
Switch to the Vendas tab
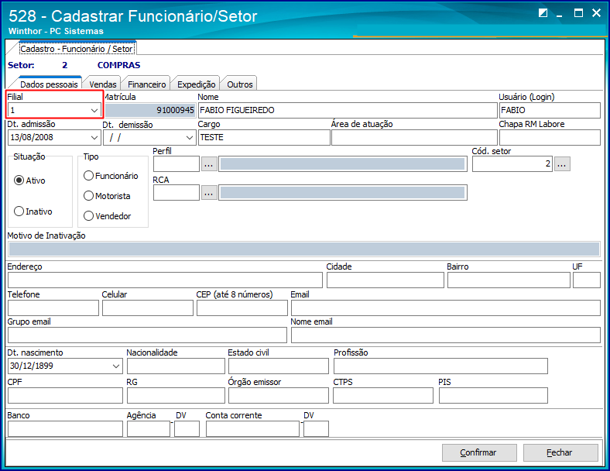(103, 84)
